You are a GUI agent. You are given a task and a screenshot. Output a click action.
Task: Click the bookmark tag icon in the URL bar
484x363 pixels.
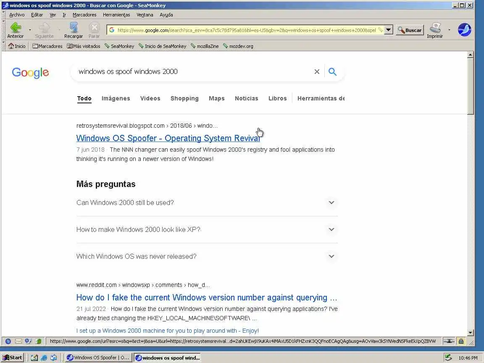pos(380,30)
